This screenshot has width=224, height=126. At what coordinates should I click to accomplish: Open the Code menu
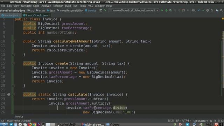[36, 6]
